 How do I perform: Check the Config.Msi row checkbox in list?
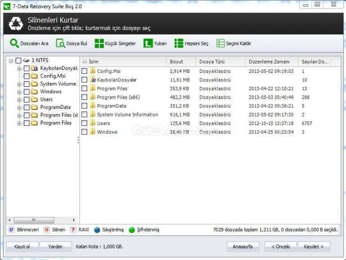pos(84,71)
